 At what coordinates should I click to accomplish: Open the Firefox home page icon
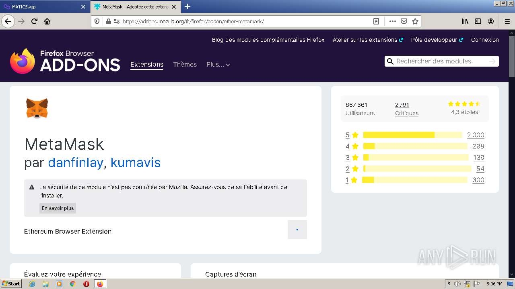[47, 21]
